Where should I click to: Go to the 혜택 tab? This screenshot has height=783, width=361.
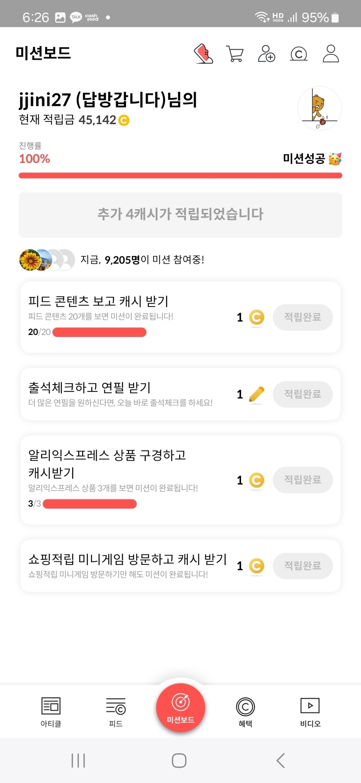245,712
